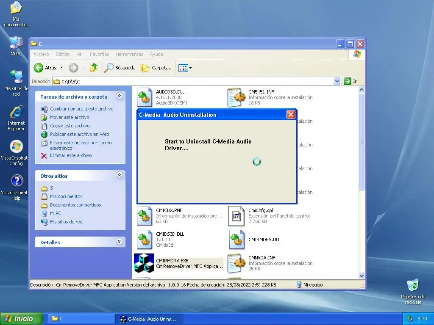The width and height of the screenshot is (434, 325).
Task: Click the taskbar clock 5:10
Action: click(x=422, y=319)
